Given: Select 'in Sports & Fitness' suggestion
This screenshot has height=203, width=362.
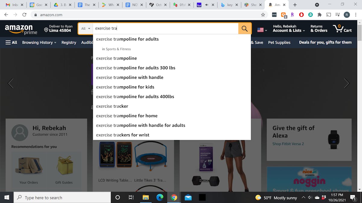Looking at the screenshot, I should tap(172, 49).
